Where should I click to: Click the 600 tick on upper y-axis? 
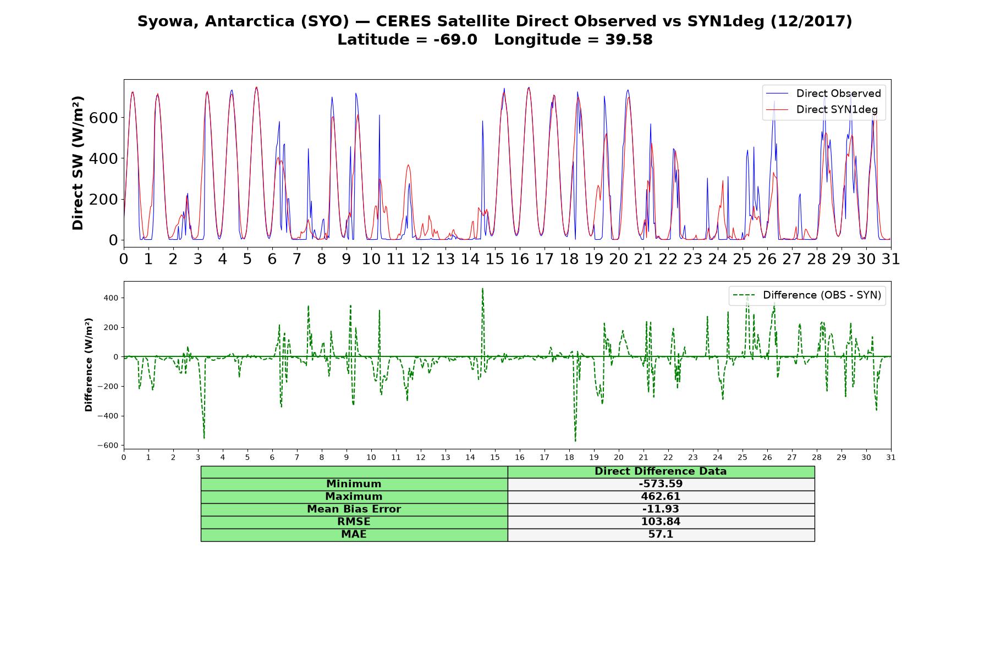coord(103,118)
